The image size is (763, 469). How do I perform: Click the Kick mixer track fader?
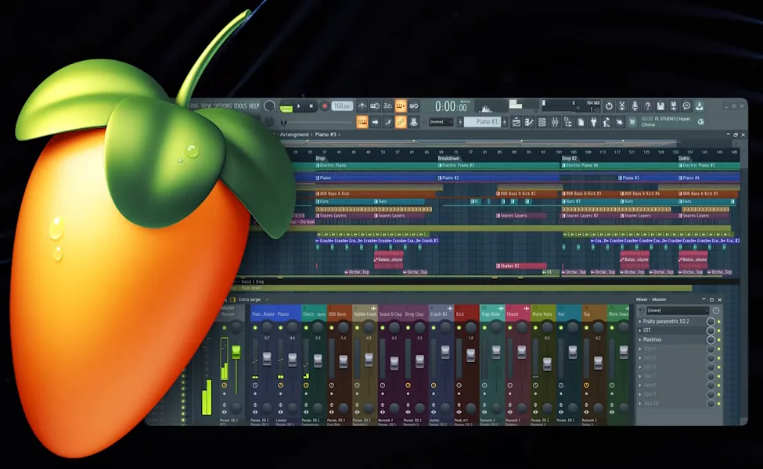470,356
